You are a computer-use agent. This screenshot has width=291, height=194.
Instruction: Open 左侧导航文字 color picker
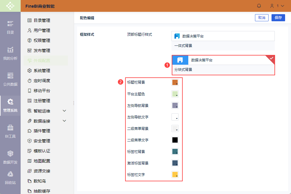tap(175, 117)
